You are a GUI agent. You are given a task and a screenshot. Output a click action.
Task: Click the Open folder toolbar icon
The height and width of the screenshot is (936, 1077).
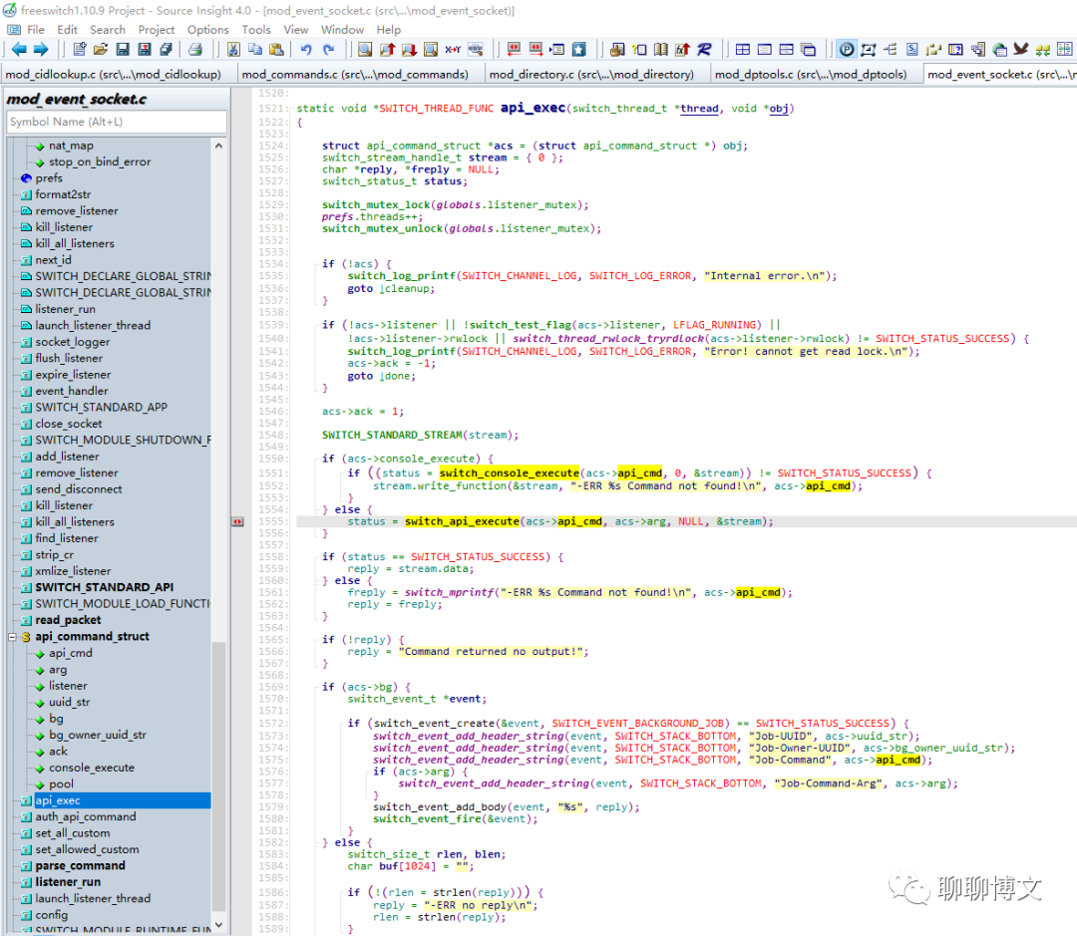pos(103,49)
